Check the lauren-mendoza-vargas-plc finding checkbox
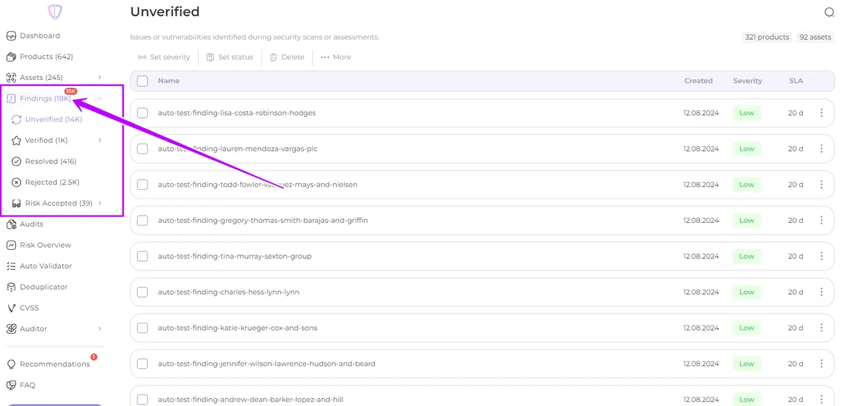The height and width of the screenshot is (406, 848). 142,149
